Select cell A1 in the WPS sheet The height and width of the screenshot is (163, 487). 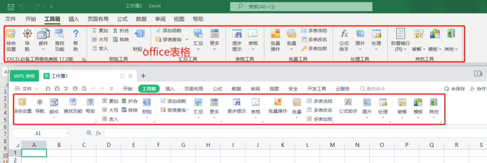click(x=34, y=153)
